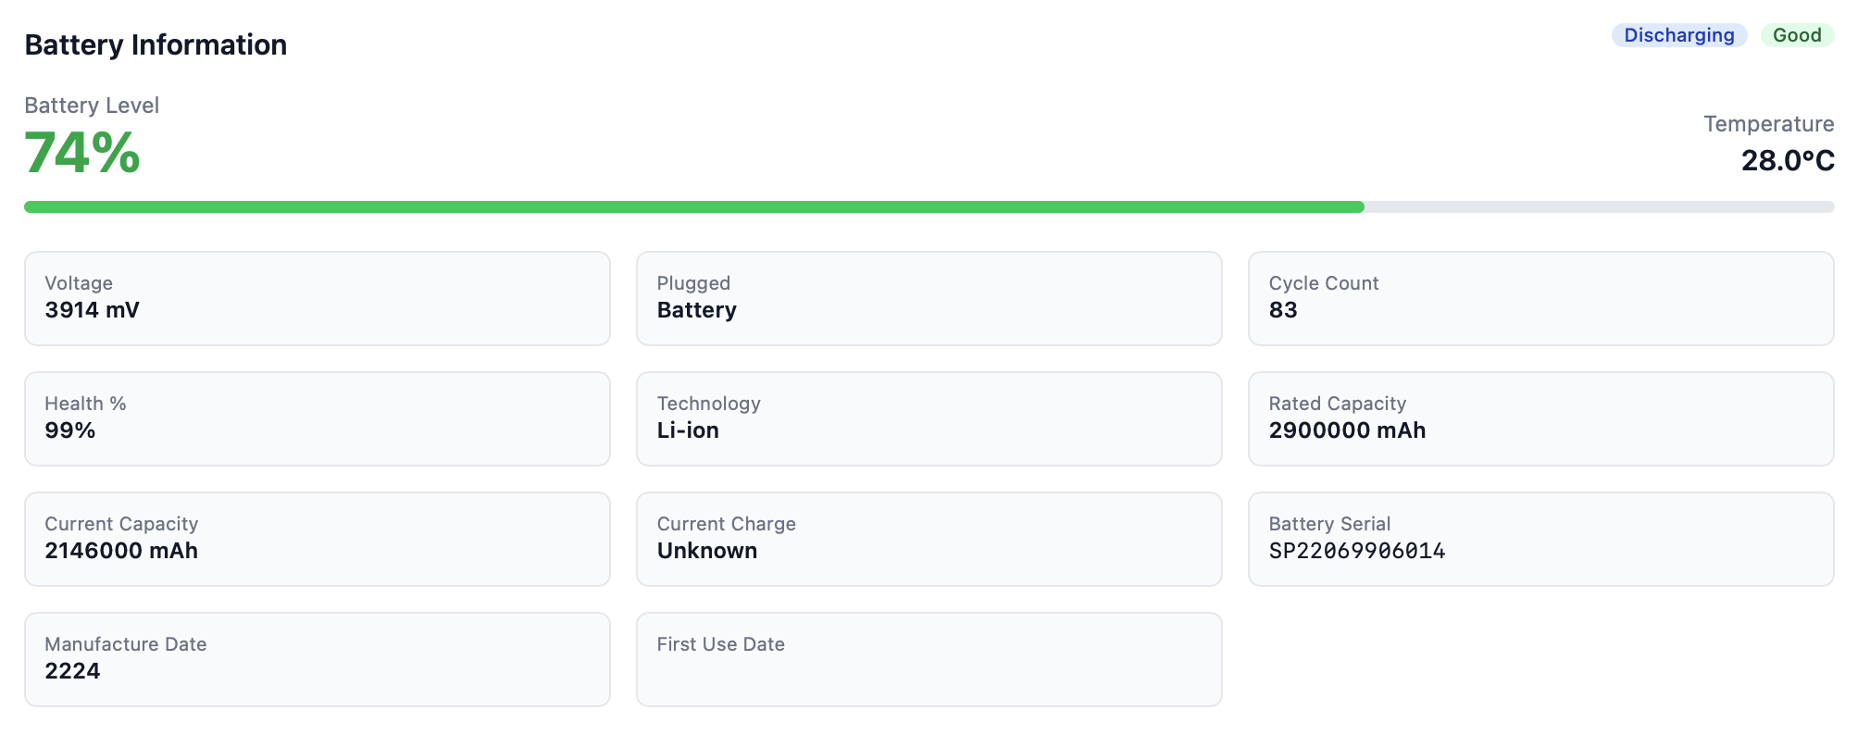The height and width of the screenshot is (735, 1870).
Task: Click the Temperature label
Action: 1768,124
